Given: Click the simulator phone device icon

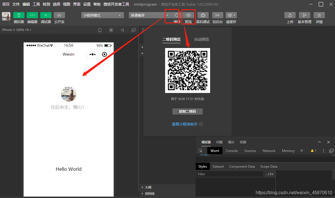Looking at the screenshot, I should (100, 30).
